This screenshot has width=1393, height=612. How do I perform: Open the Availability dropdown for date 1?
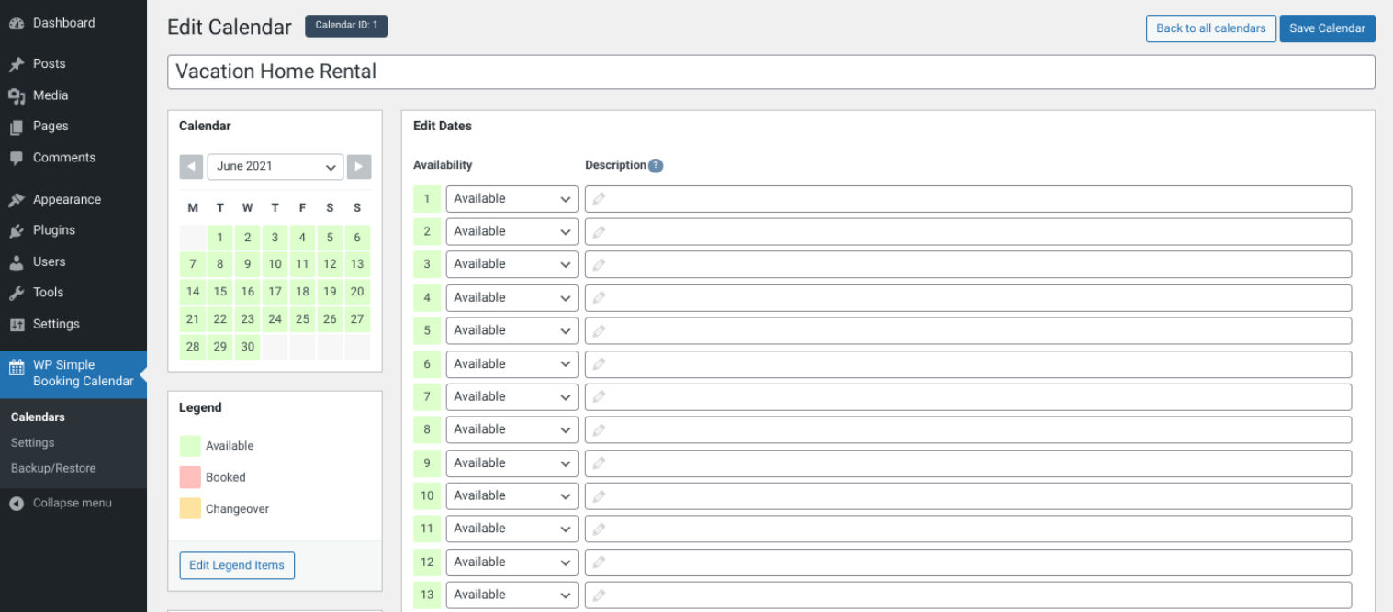coord(511,198)
